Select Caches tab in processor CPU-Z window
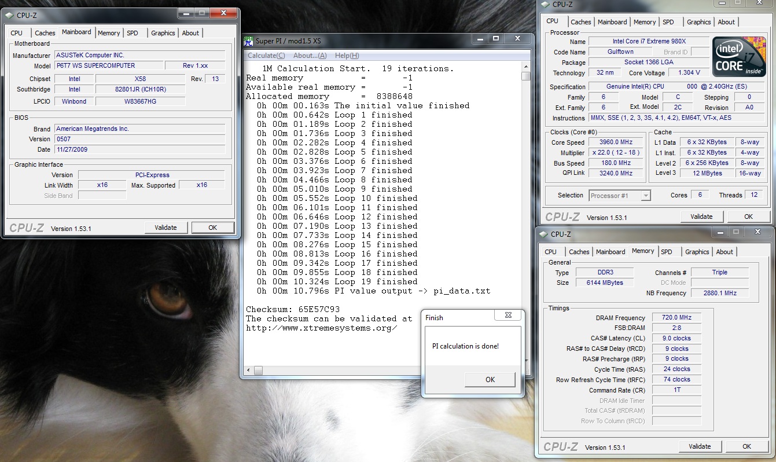776x462 pixels. pyautogui.click(x=581, y=22)
